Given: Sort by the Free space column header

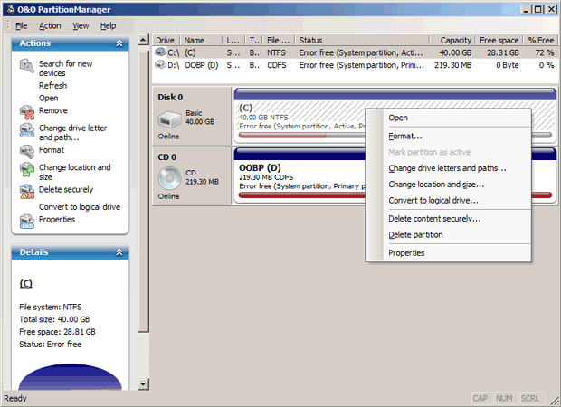Looking at the screenshot, I should pyautogui.click(x=499, y=40).
